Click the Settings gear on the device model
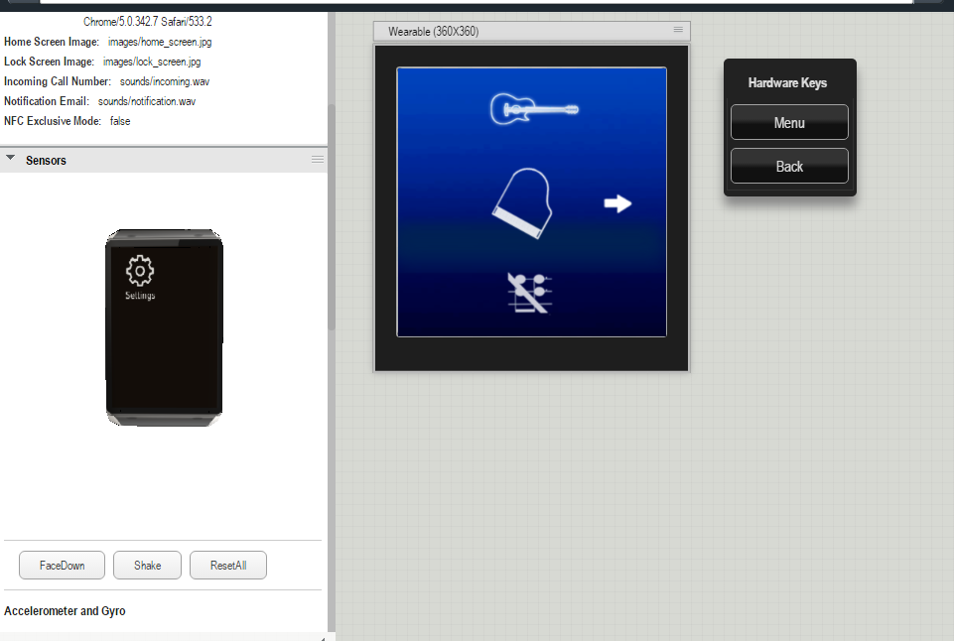The width and height of the screenshot is (954, 641). [x=140, y=272]
